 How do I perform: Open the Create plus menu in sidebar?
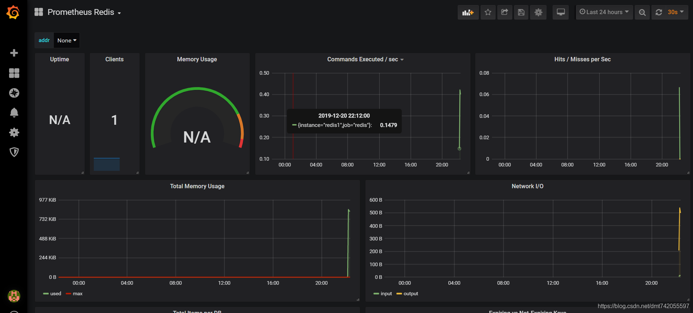(x=14, y=53)
